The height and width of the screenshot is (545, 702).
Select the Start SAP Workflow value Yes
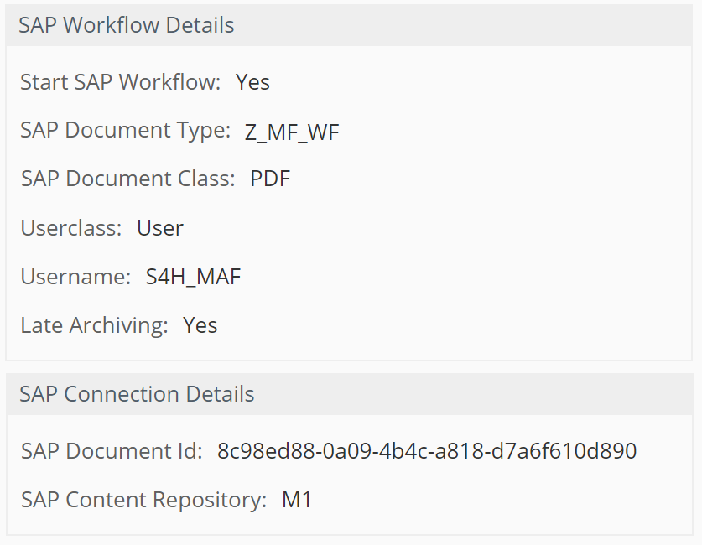tap(252, 82)
